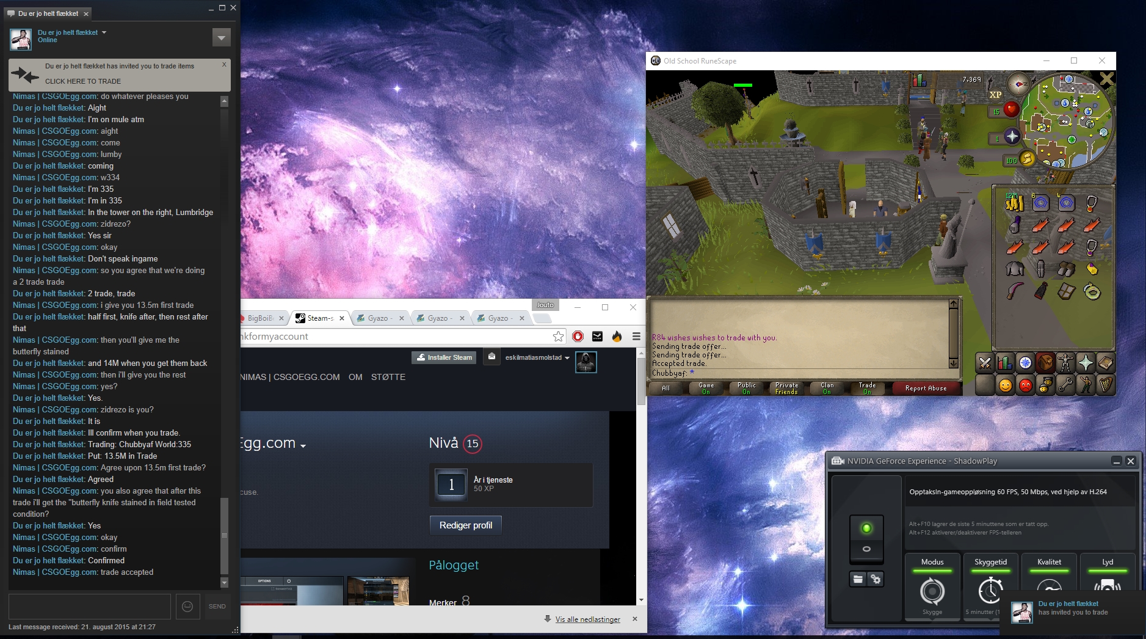Image resolution: width=1146 pixels, height=639 pixels.
Task: Select the All chat tab in RuneScape
Action: tap(665, 388)
